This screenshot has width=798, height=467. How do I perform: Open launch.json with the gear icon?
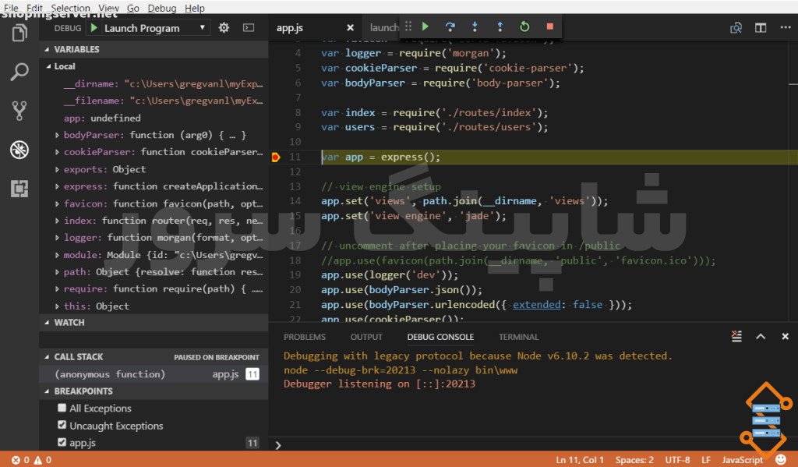point(224,27)
